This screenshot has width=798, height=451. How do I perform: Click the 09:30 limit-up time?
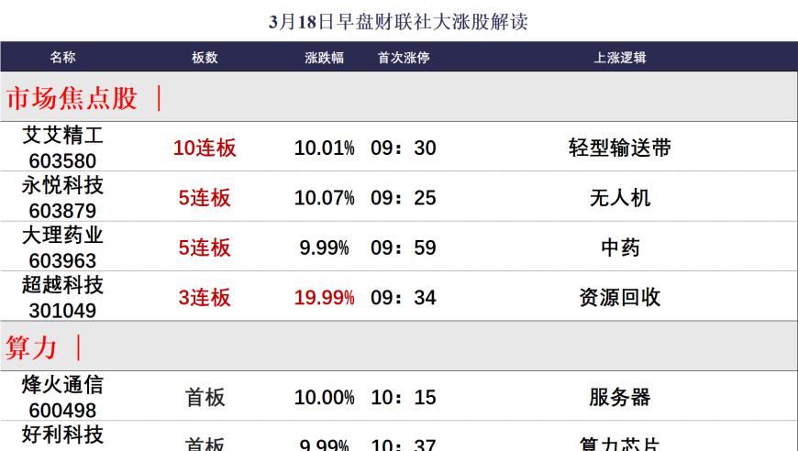click(x=403, y=148)
